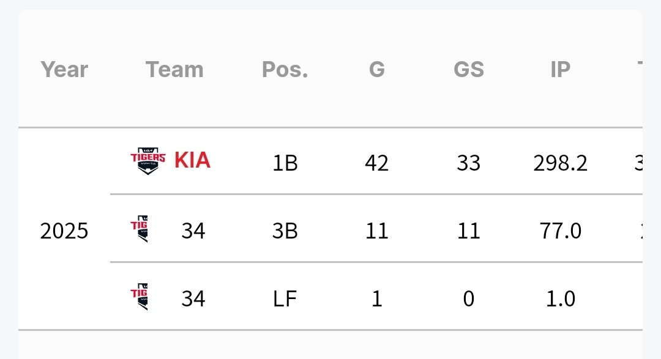Image resolution: width=661 pixels, height=359 pixels.
Task: Click the 1.0 innings value in LF row
Action: [561, 298]
